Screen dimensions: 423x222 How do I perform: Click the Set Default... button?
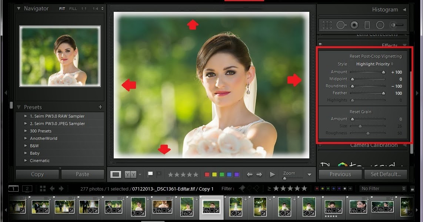pos(386,174)
